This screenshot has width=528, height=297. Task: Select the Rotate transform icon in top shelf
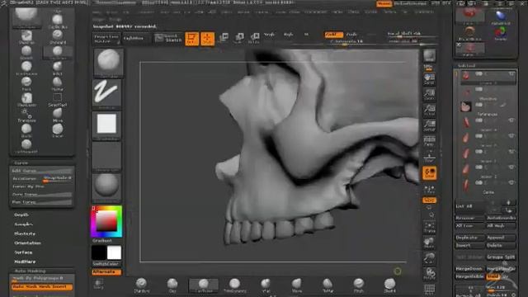pyautogui.click(x=254, y=38)
